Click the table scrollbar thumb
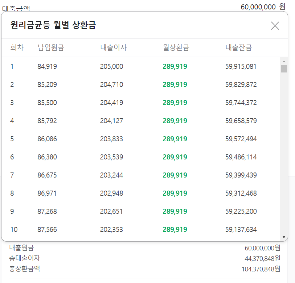The image size is (295, 283). pos(284,68)
